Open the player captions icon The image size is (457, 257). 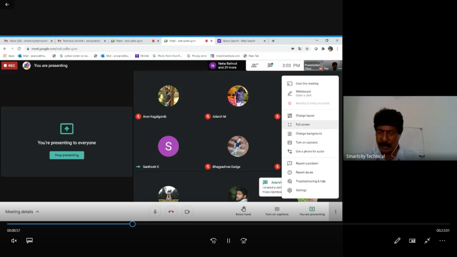pos(30,240)
